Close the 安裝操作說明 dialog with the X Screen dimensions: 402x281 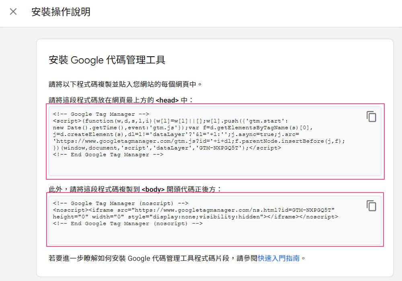(13, 12)
